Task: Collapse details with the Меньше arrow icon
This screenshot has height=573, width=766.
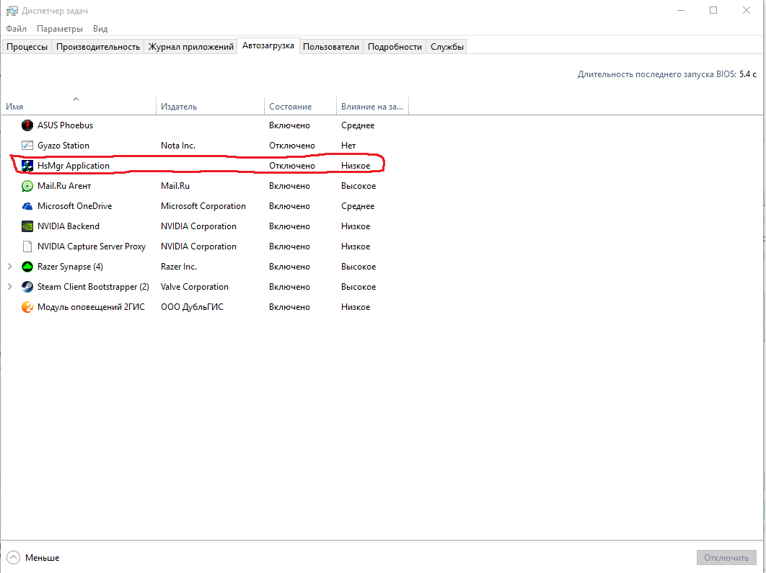Action: 13,557
